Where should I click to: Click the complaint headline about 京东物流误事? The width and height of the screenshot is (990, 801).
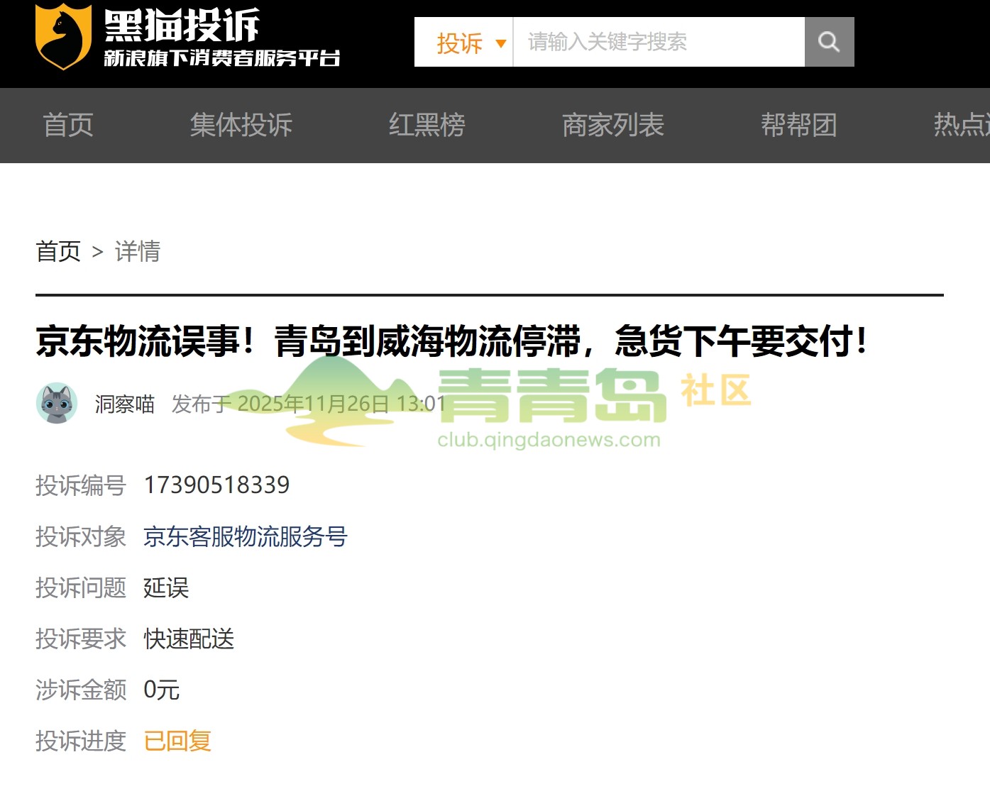pos(451,341)
